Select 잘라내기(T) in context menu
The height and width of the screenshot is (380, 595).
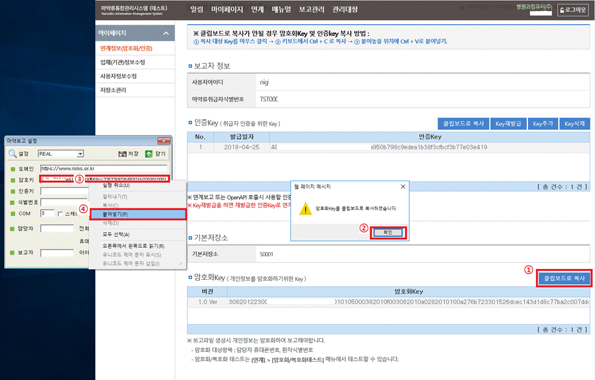point(138,197)
